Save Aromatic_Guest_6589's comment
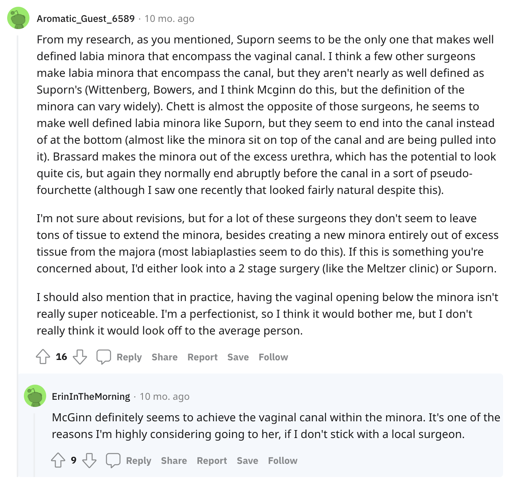 pyautogui.click(x=238, y=357)
